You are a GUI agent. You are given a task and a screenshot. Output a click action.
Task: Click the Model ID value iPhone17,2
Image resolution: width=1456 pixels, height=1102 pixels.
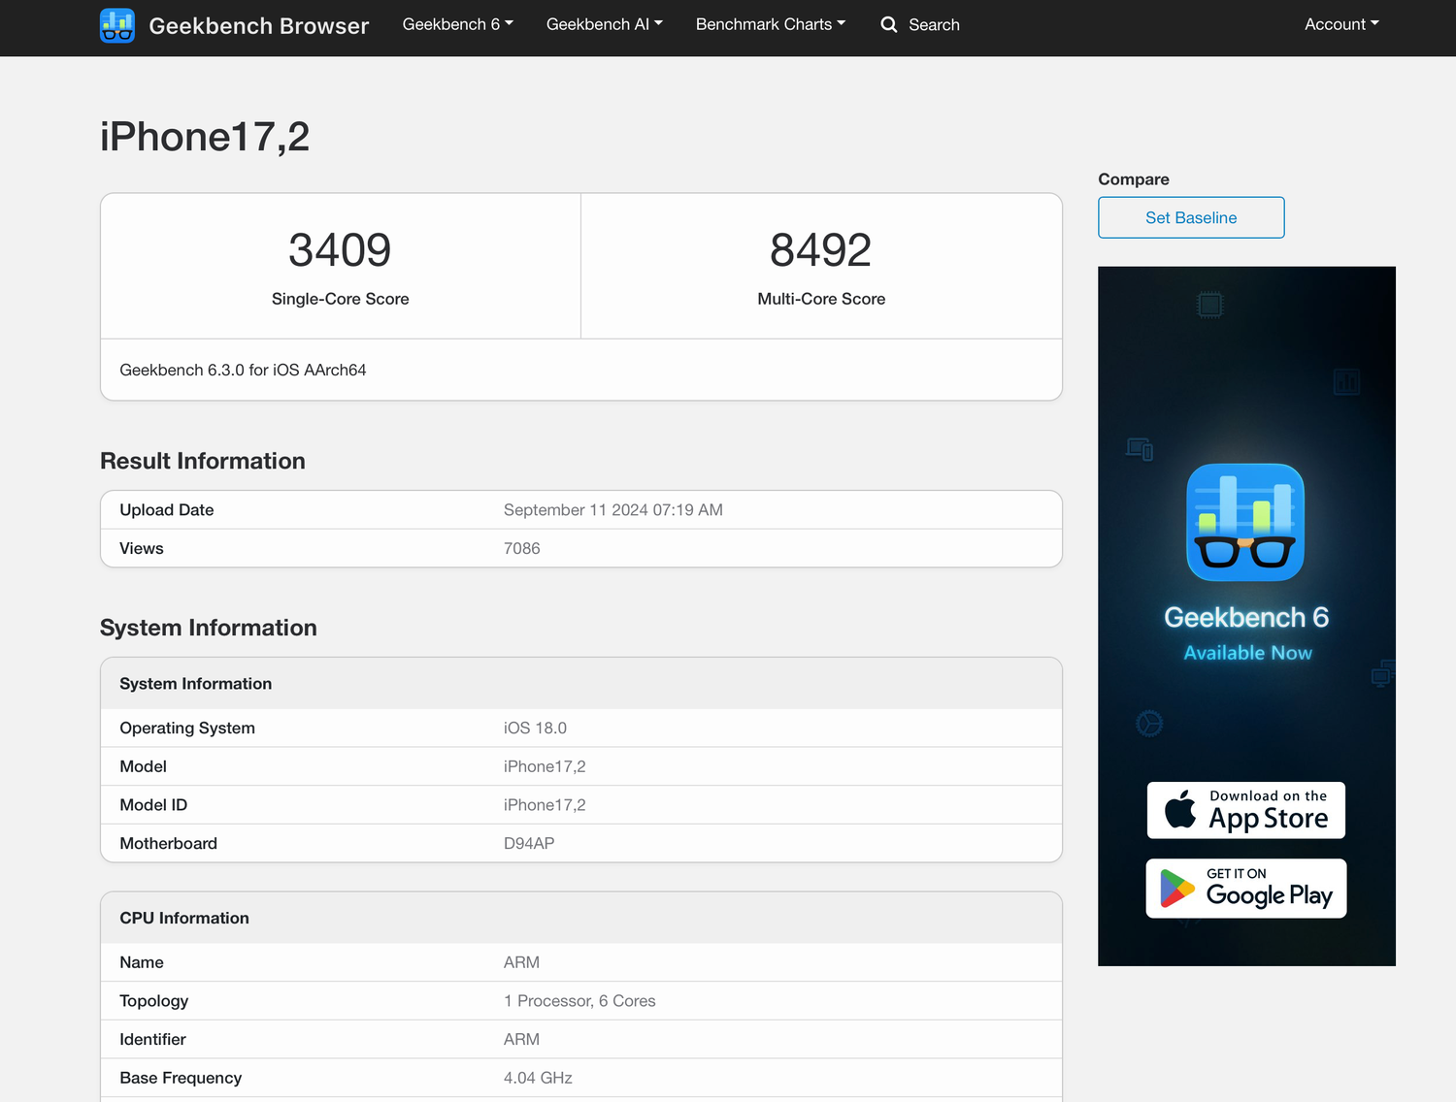[545, 805]
